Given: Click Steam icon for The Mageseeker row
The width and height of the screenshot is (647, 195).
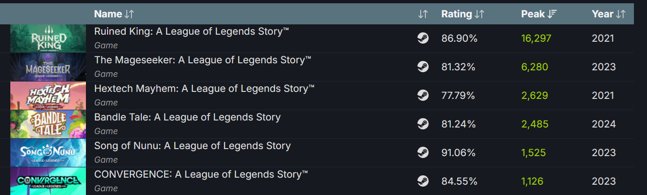Looking at the screenshot, I should pos(423,67).
